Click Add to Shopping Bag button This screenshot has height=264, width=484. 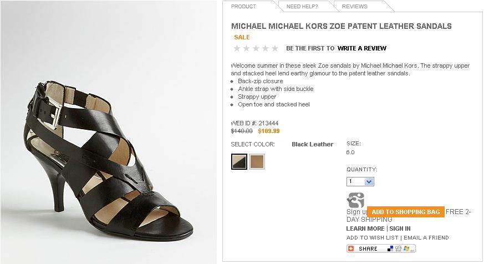pyautogui.click(x=405, y=212)
